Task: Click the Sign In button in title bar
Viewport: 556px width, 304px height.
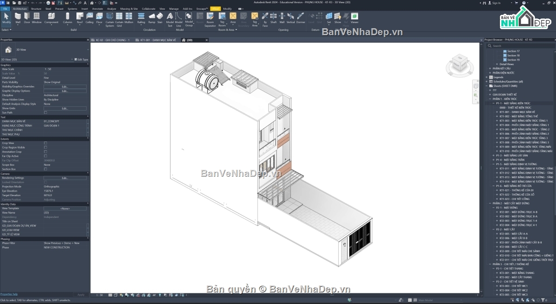Action: (495, 3)
